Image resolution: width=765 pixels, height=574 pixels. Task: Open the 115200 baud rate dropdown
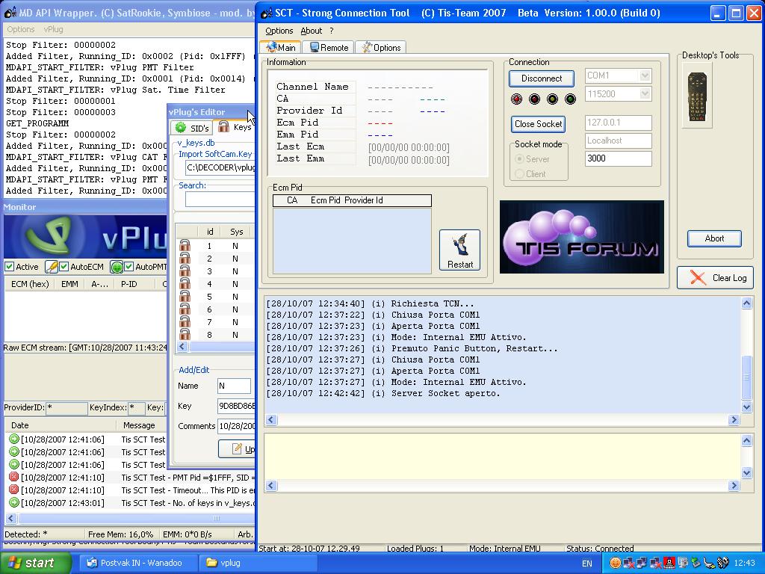(x=645, y=93)
